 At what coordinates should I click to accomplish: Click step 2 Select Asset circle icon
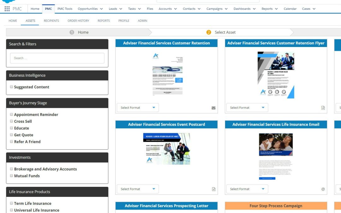coord(209,32)
